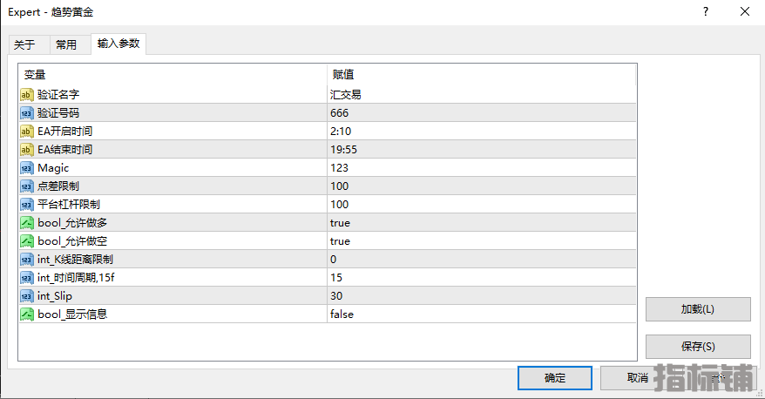Select the integer icon next to Magic
The height and width of the screenshot is (399, 765).
(26, 168)
